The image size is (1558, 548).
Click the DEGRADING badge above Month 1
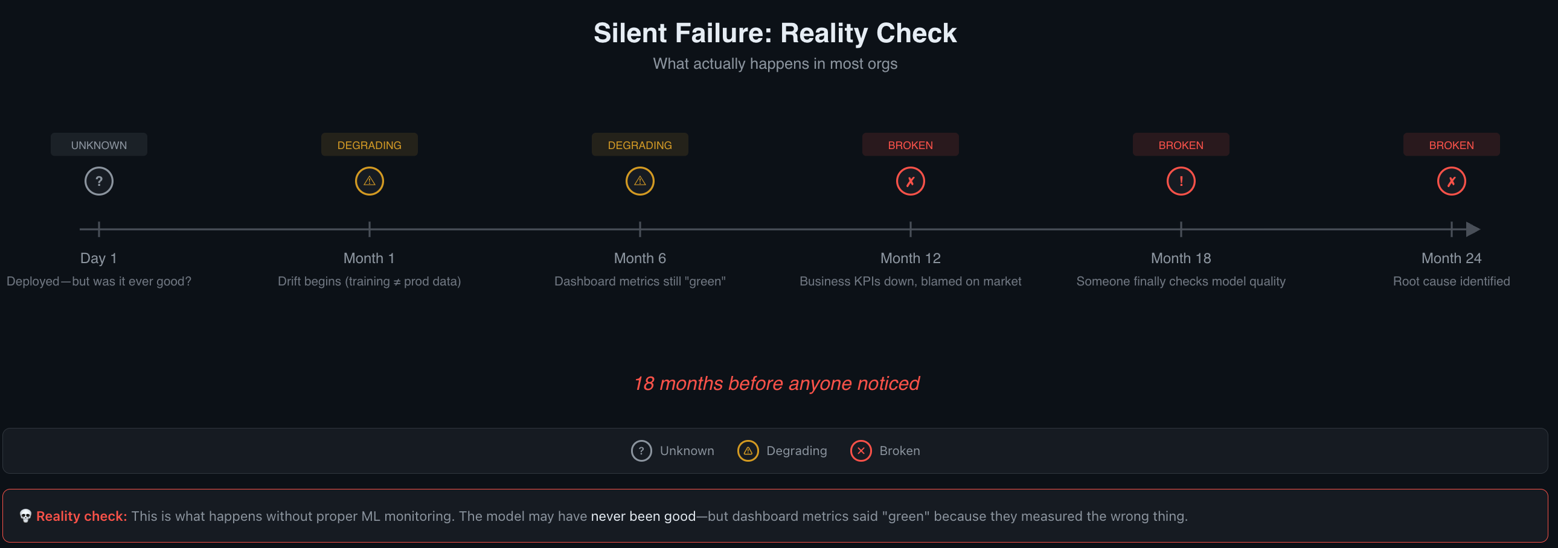(369, 145)
